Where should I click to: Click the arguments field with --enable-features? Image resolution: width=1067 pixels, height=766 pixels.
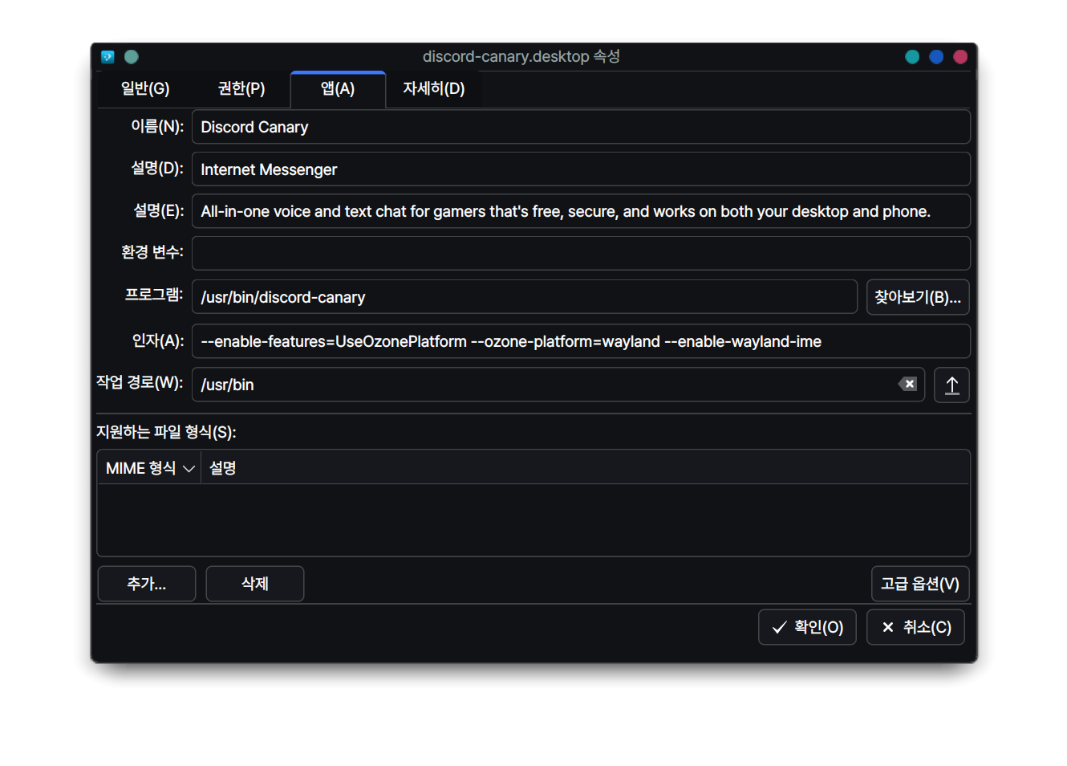pos(581,341)
